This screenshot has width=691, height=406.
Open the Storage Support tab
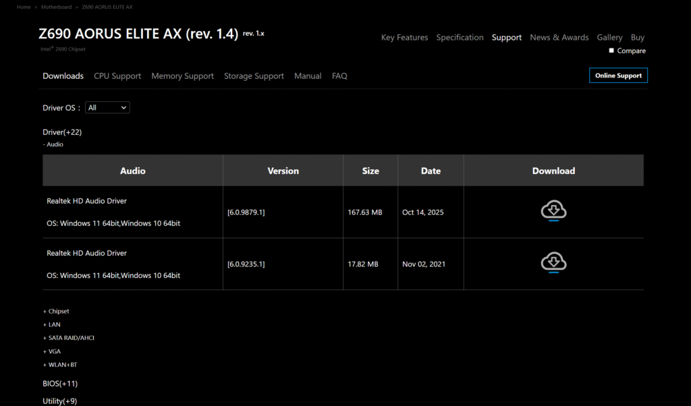(x=254, y=76)
